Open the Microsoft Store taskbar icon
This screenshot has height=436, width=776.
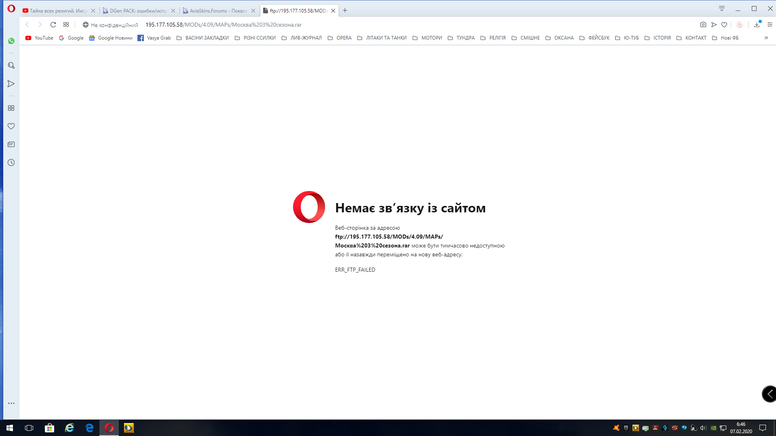click(49, 428)
